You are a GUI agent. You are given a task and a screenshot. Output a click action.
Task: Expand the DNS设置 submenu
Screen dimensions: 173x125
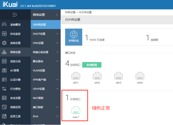[x=57, y=43]
